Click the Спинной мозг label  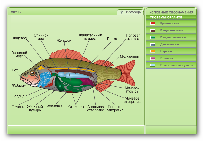(x=41, y=37)
